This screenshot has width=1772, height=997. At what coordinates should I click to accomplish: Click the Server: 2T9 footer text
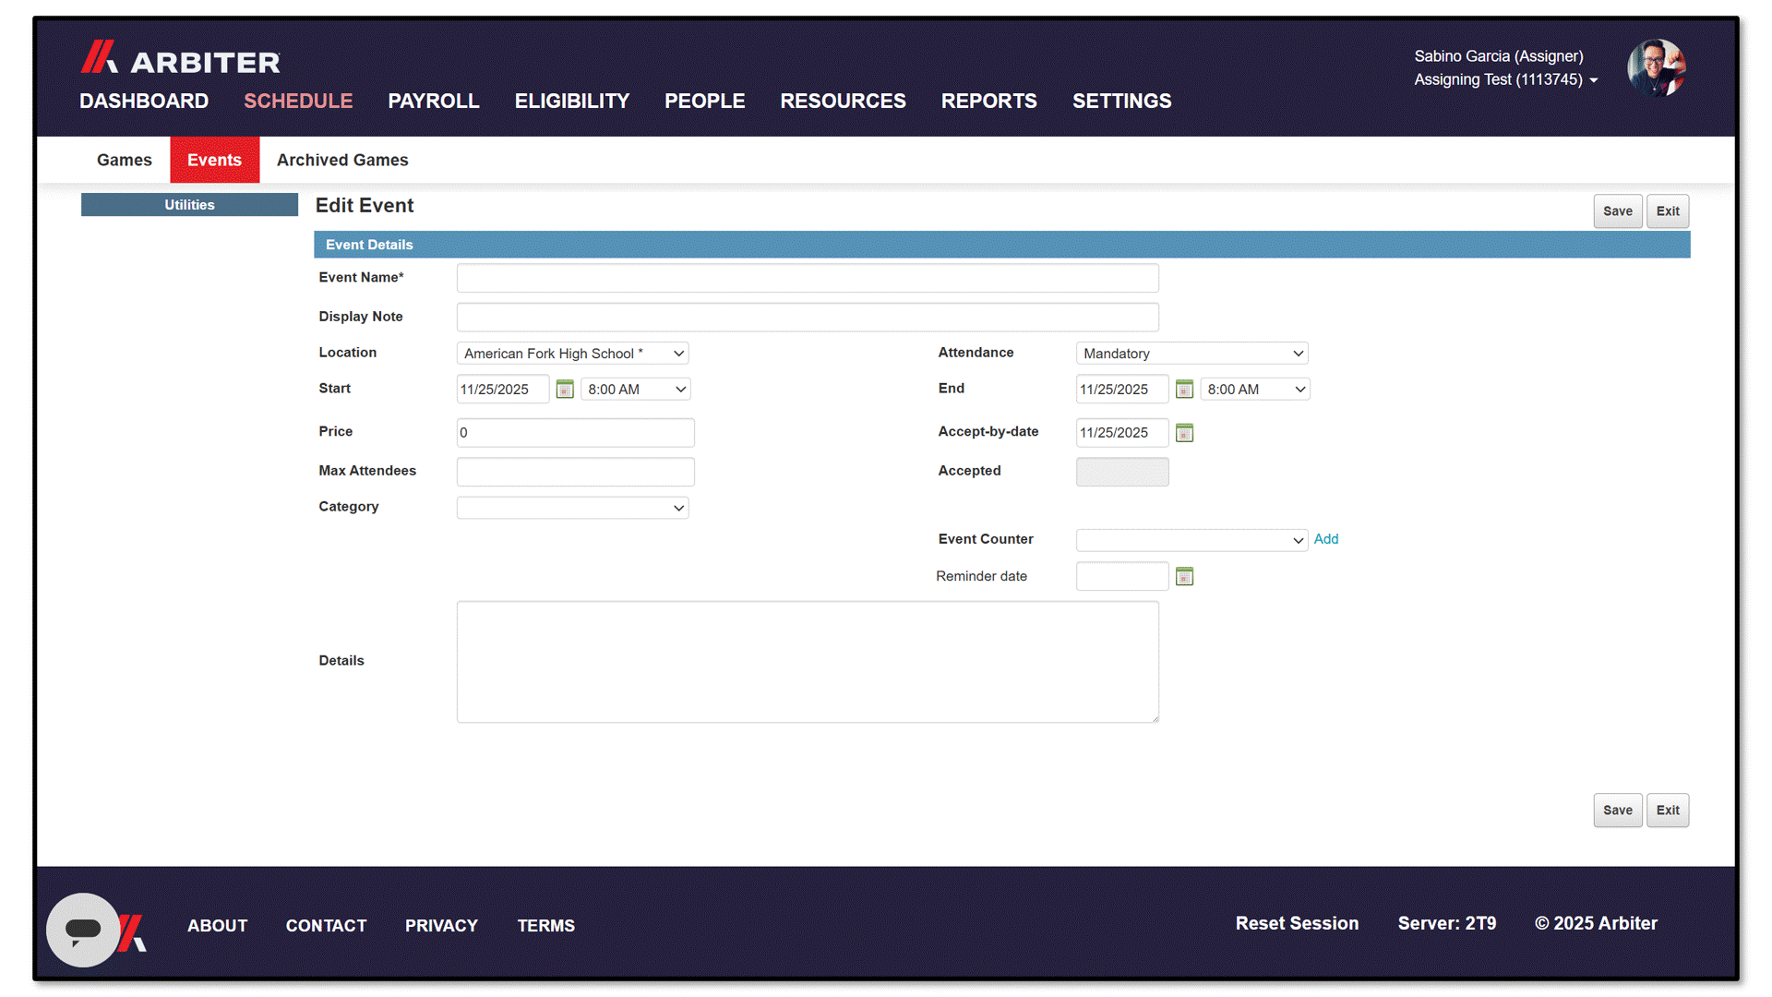1447,924
